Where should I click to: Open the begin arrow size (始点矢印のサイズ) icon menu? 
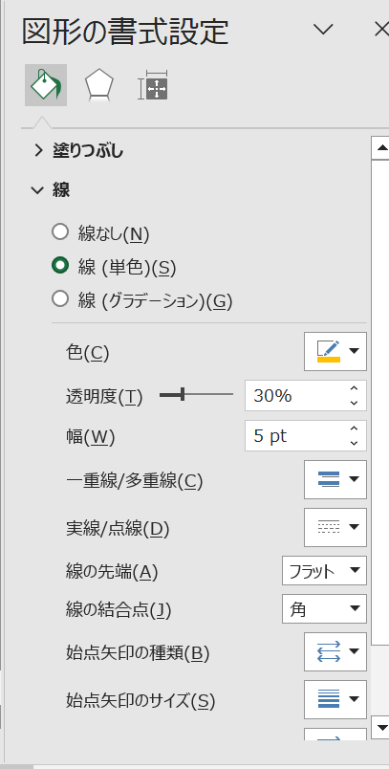(x=335, y=699)
